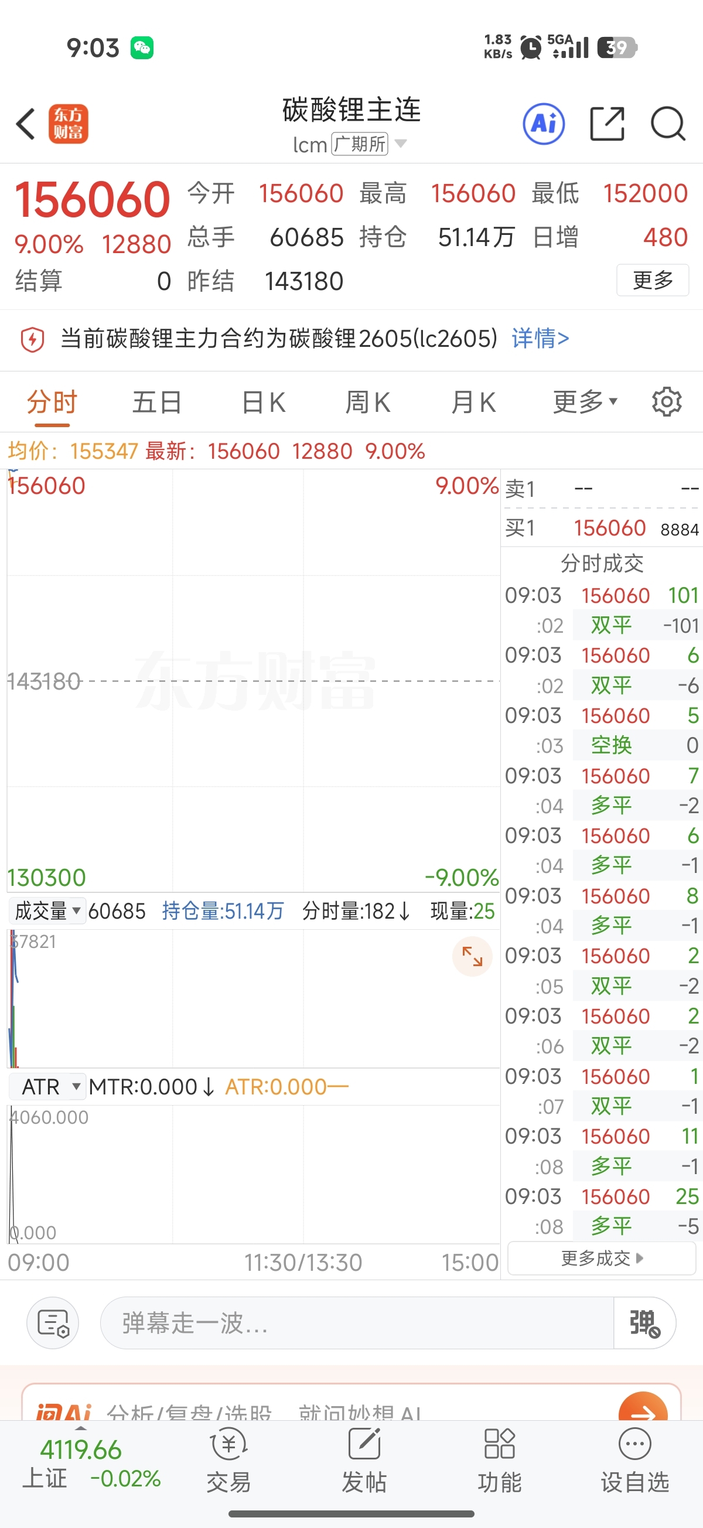Screen dimensions: 703x1528
Task: Tap the danmaku settings list icon
Action: click(x=53, y=1323)
